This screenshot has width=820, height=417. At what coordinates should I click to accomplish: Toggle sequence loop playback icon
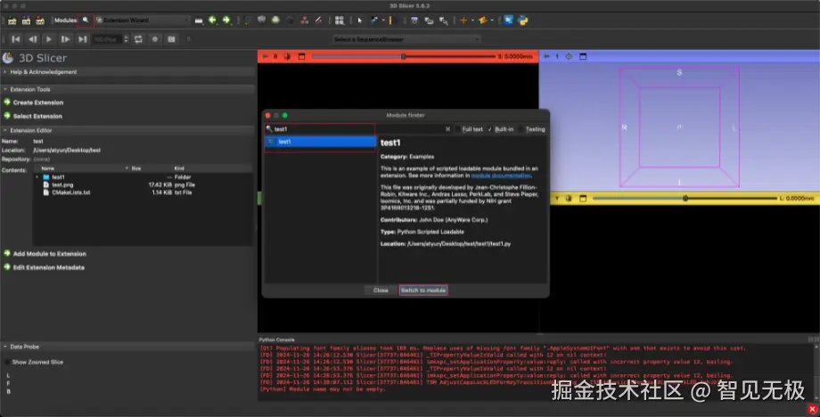[x=138, y=39]
